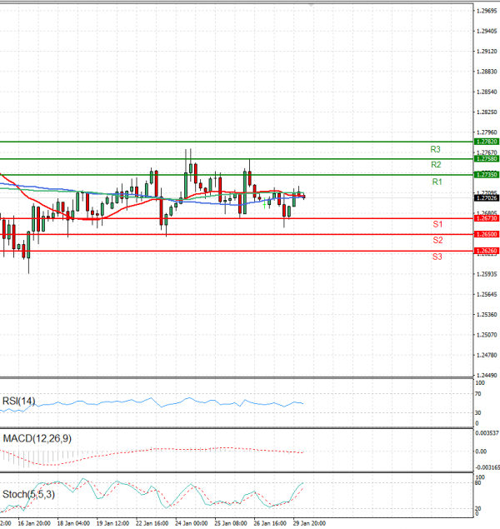Screen dimensions: 500x529
Task: Click the 1.24780 price axis value
Action: point(487,355)
